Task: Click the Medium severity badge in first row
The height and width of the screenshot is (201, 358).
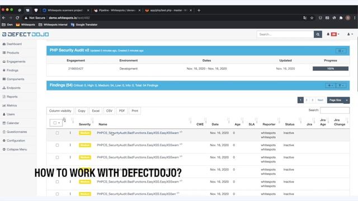Action: click(84, 133)
